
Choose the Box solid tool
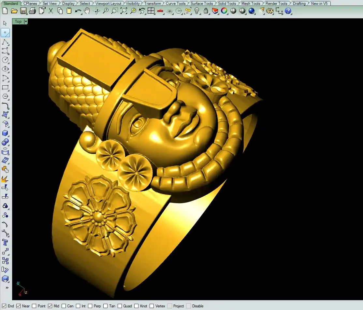coord(5,133)
